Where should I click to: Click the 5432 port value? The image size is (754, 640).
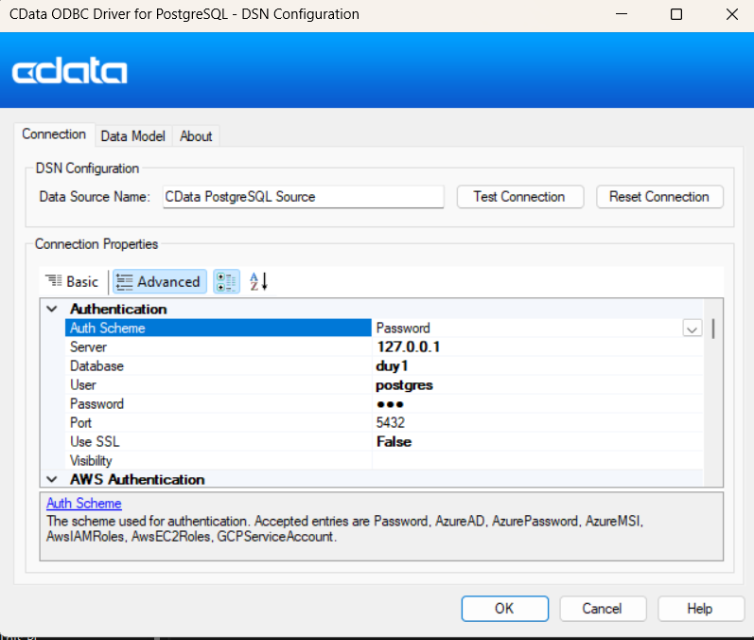coord(391,423)
